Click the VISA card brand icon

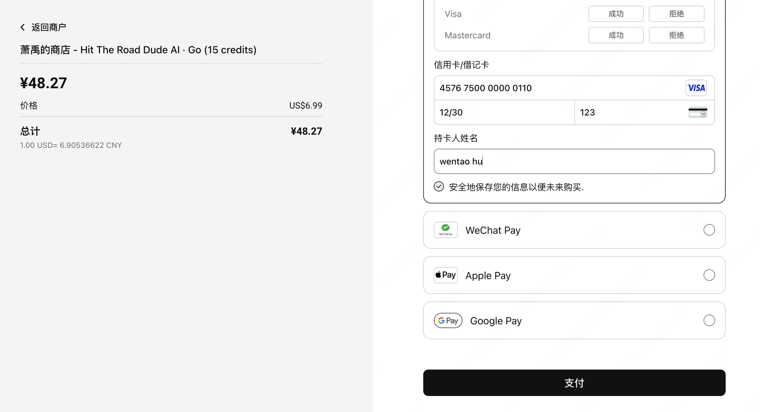[696, 88]
